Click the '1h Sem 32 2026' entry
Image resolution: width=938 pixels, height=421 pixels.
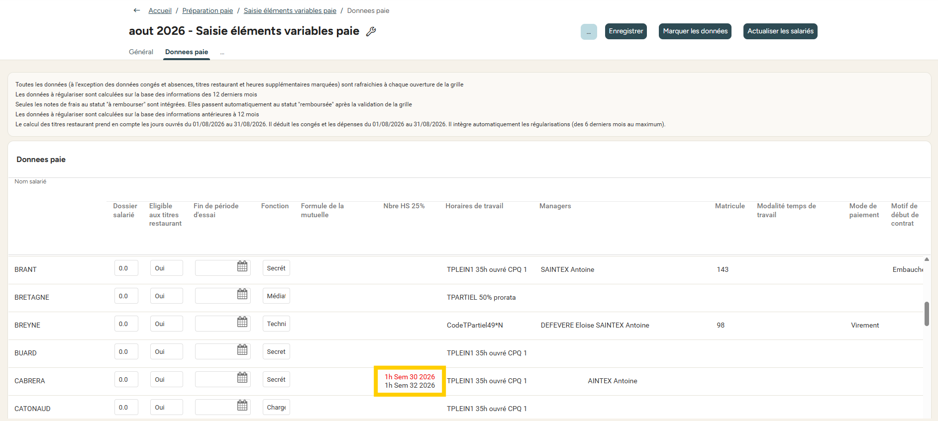[x=410, y=385]
